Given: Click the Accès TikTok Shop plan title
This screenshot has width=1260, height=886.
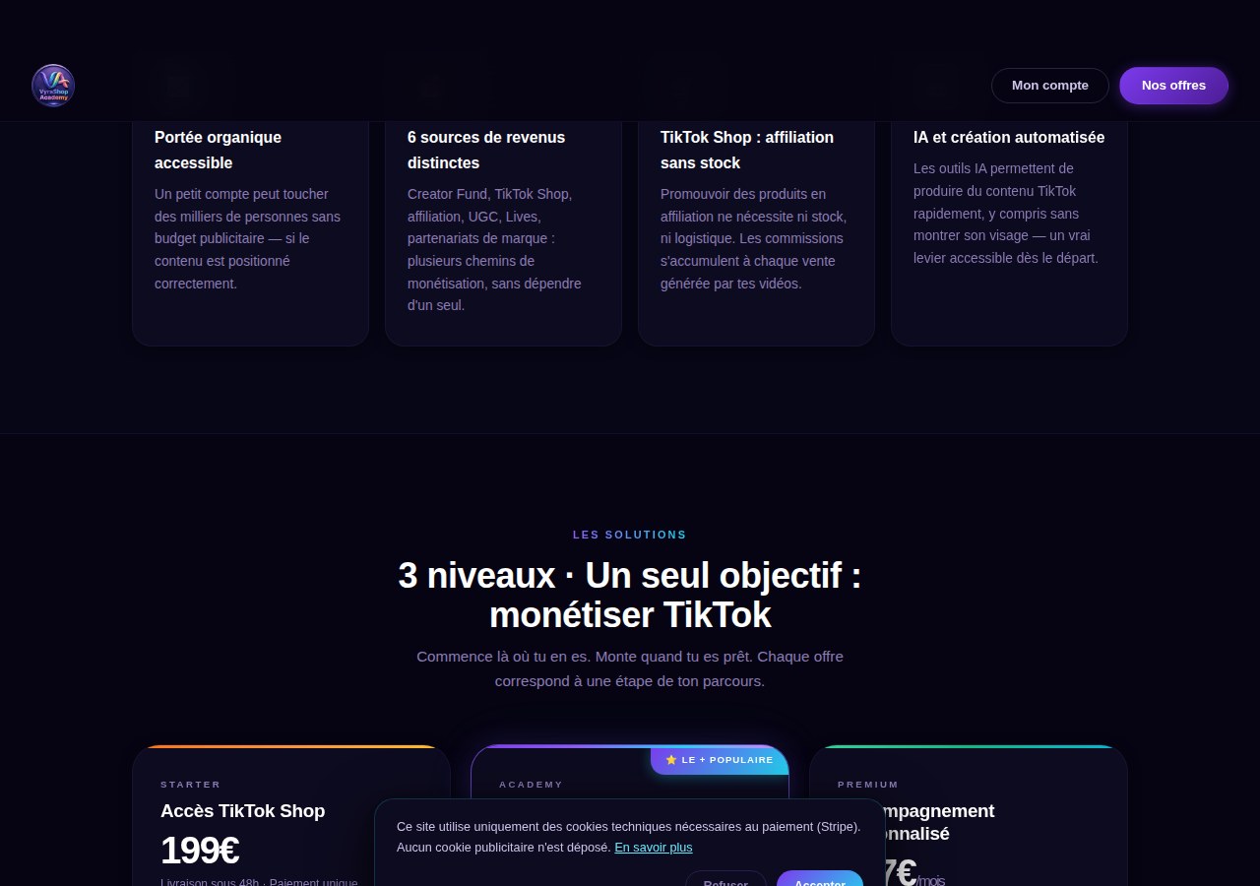Looking at the screenshot, I should [x=242, y=811].
